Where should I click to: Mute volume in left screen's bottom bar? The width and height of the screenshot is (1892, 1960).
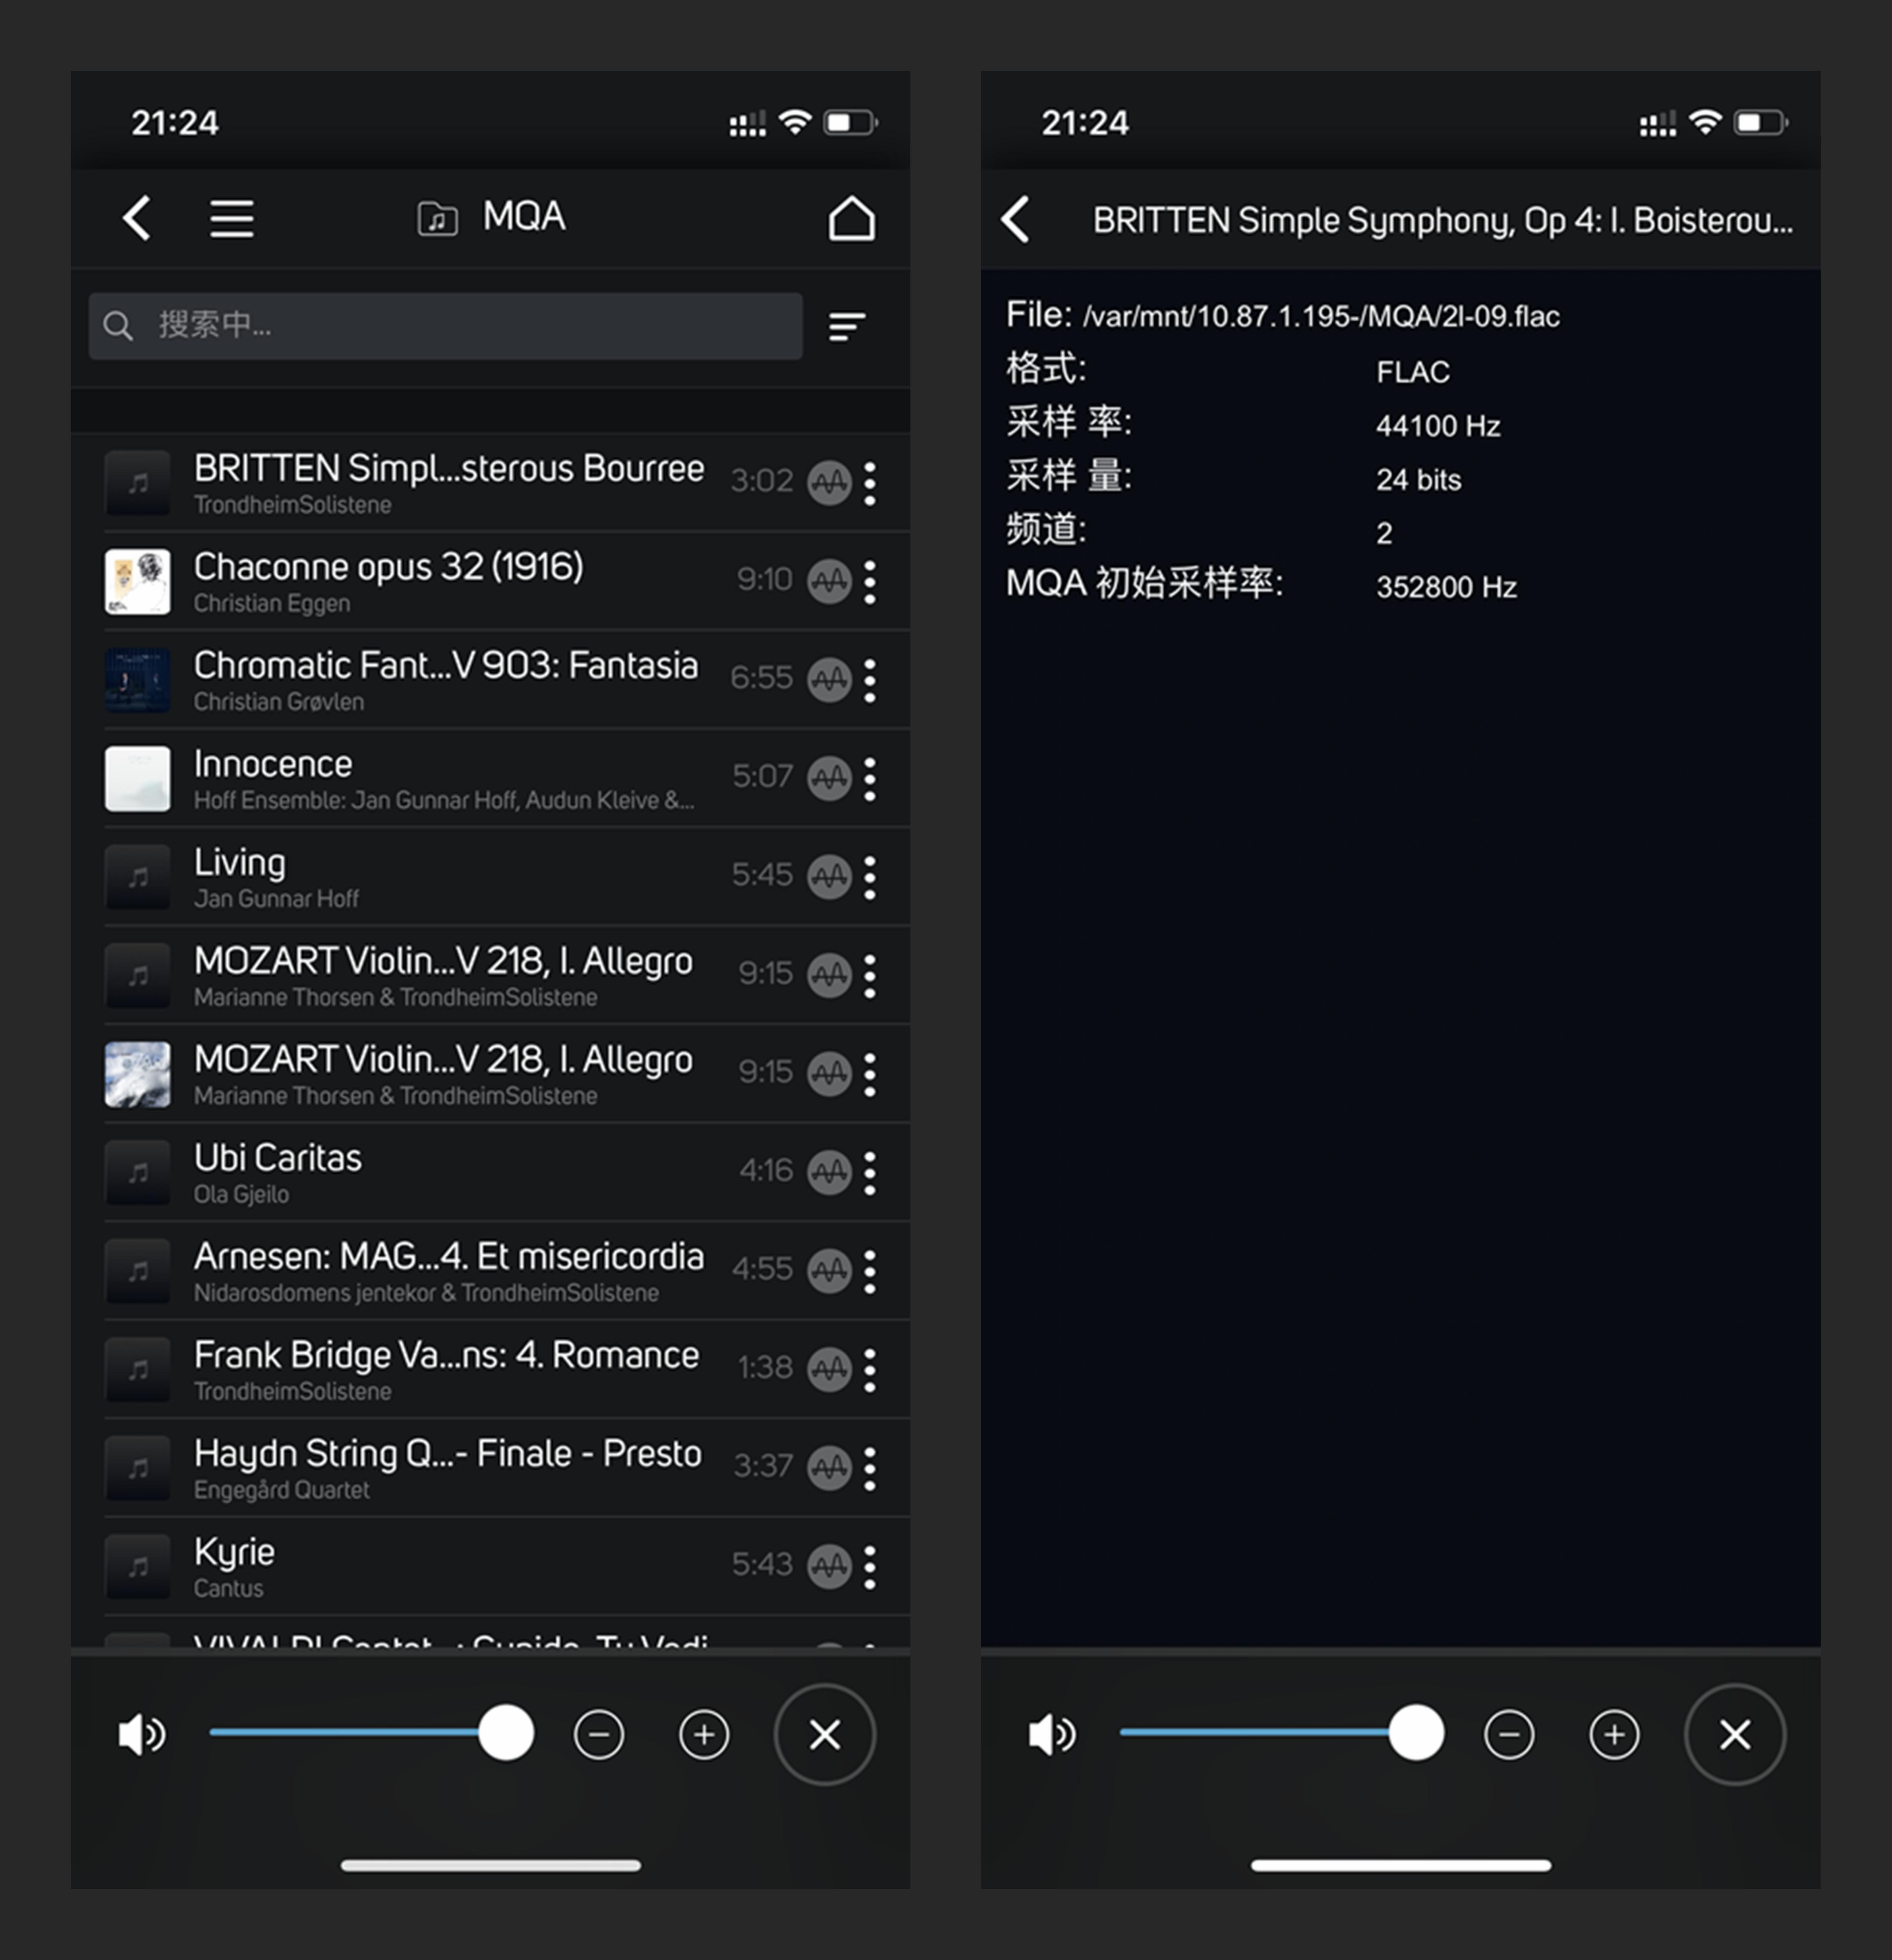pyautogui.click(x=141, y=1734)
